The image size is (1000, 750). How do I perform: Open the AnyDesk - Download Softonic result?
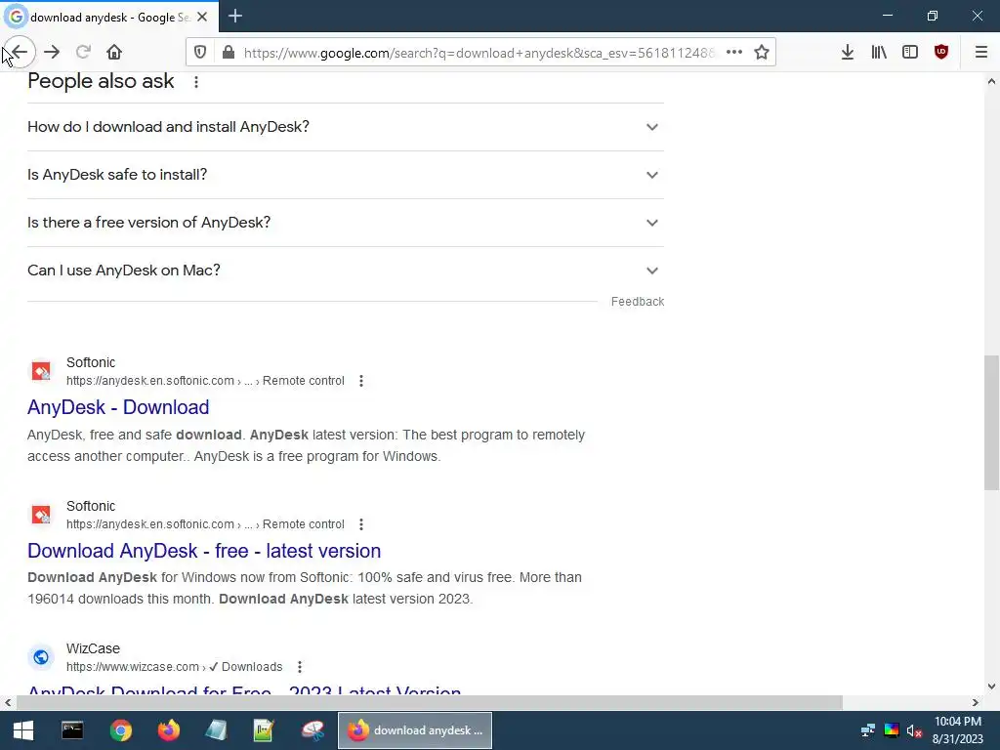(118, 407)
